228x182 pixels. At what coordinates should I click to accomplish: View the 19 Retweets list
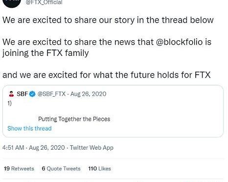[x=19, y=169]
